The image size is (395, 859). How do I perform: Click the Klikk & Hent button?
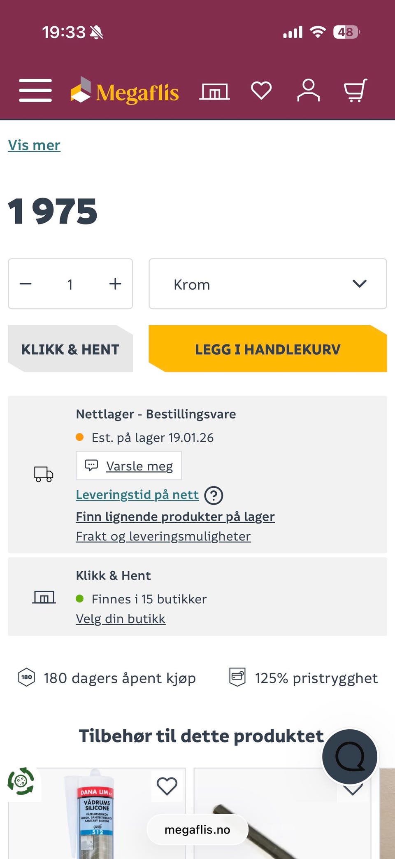coord(70,349)
